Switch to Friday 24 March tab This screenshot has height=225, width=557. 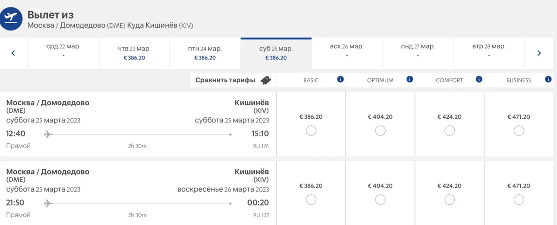tap(205, 53)
